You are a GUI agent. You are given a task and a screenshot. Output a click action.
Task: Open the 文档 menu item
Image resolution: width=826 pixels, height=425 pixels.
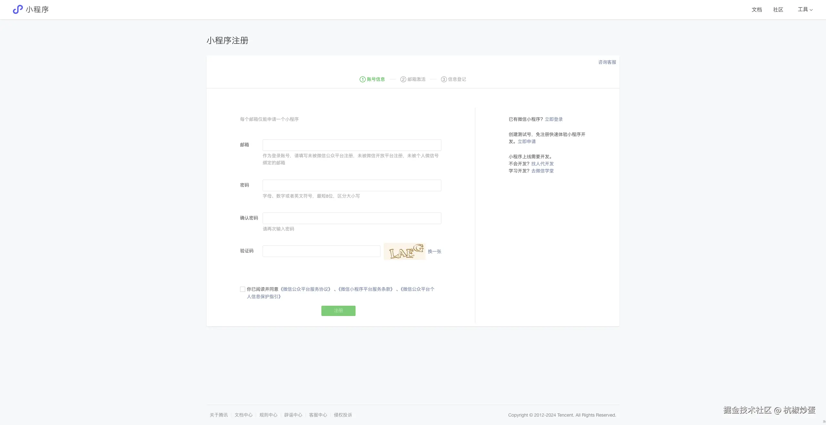click(x=757, y=10)
